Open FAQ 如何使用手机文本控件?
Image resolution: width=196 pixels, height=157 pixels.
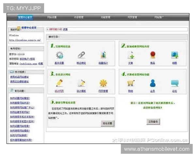point(22,117)
